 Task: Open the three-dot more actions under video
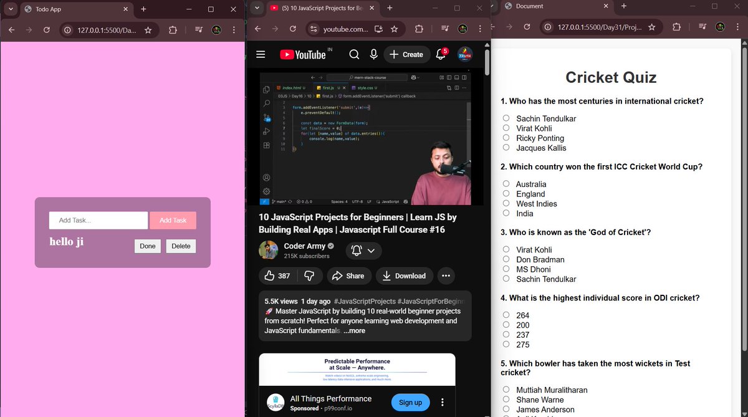click(446, 276)
